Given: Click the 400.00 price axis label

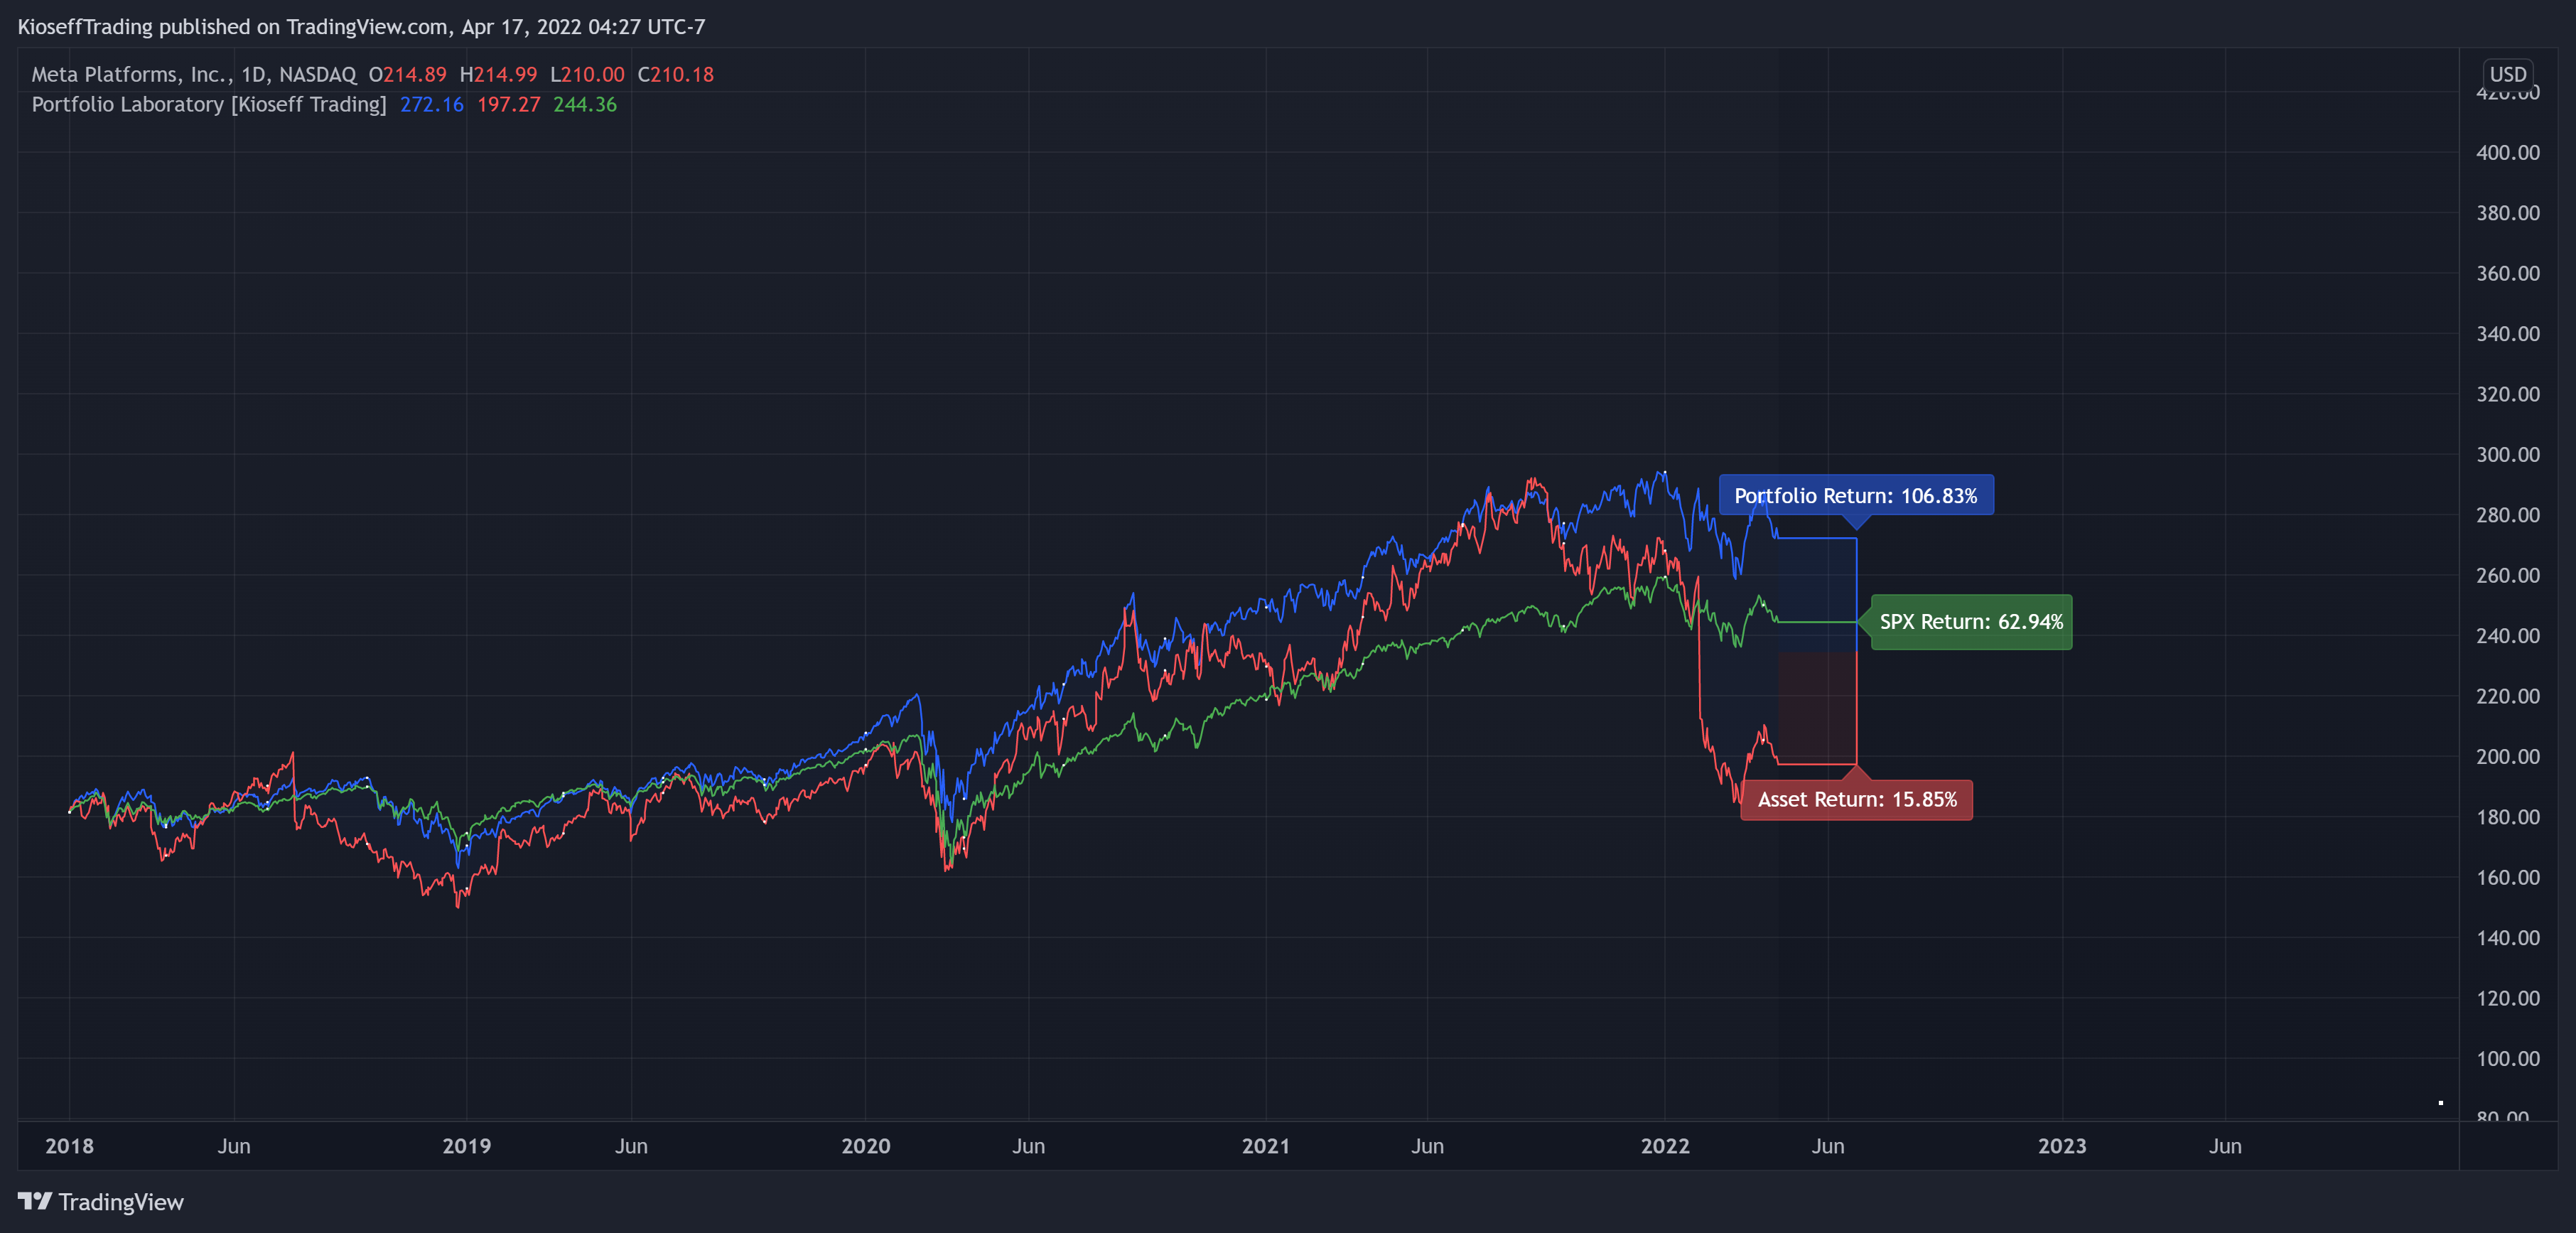Looking at the screenshot, I should coord(2507,153).
